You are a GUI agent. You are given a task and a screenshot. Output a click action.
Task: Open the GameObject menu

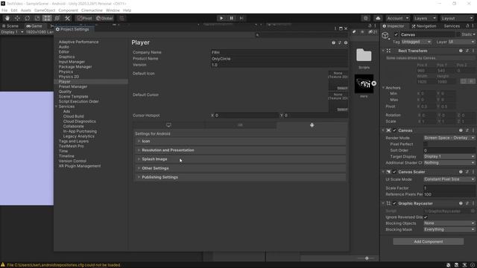(45, 10)
